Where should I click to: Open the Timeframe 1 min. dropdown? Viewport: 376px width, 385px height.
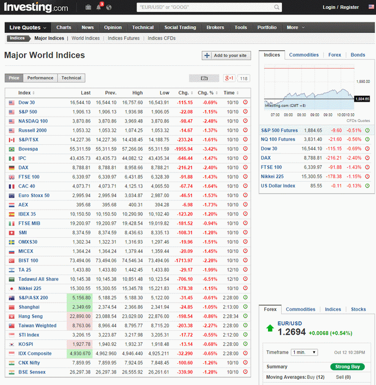click(304, 353)
